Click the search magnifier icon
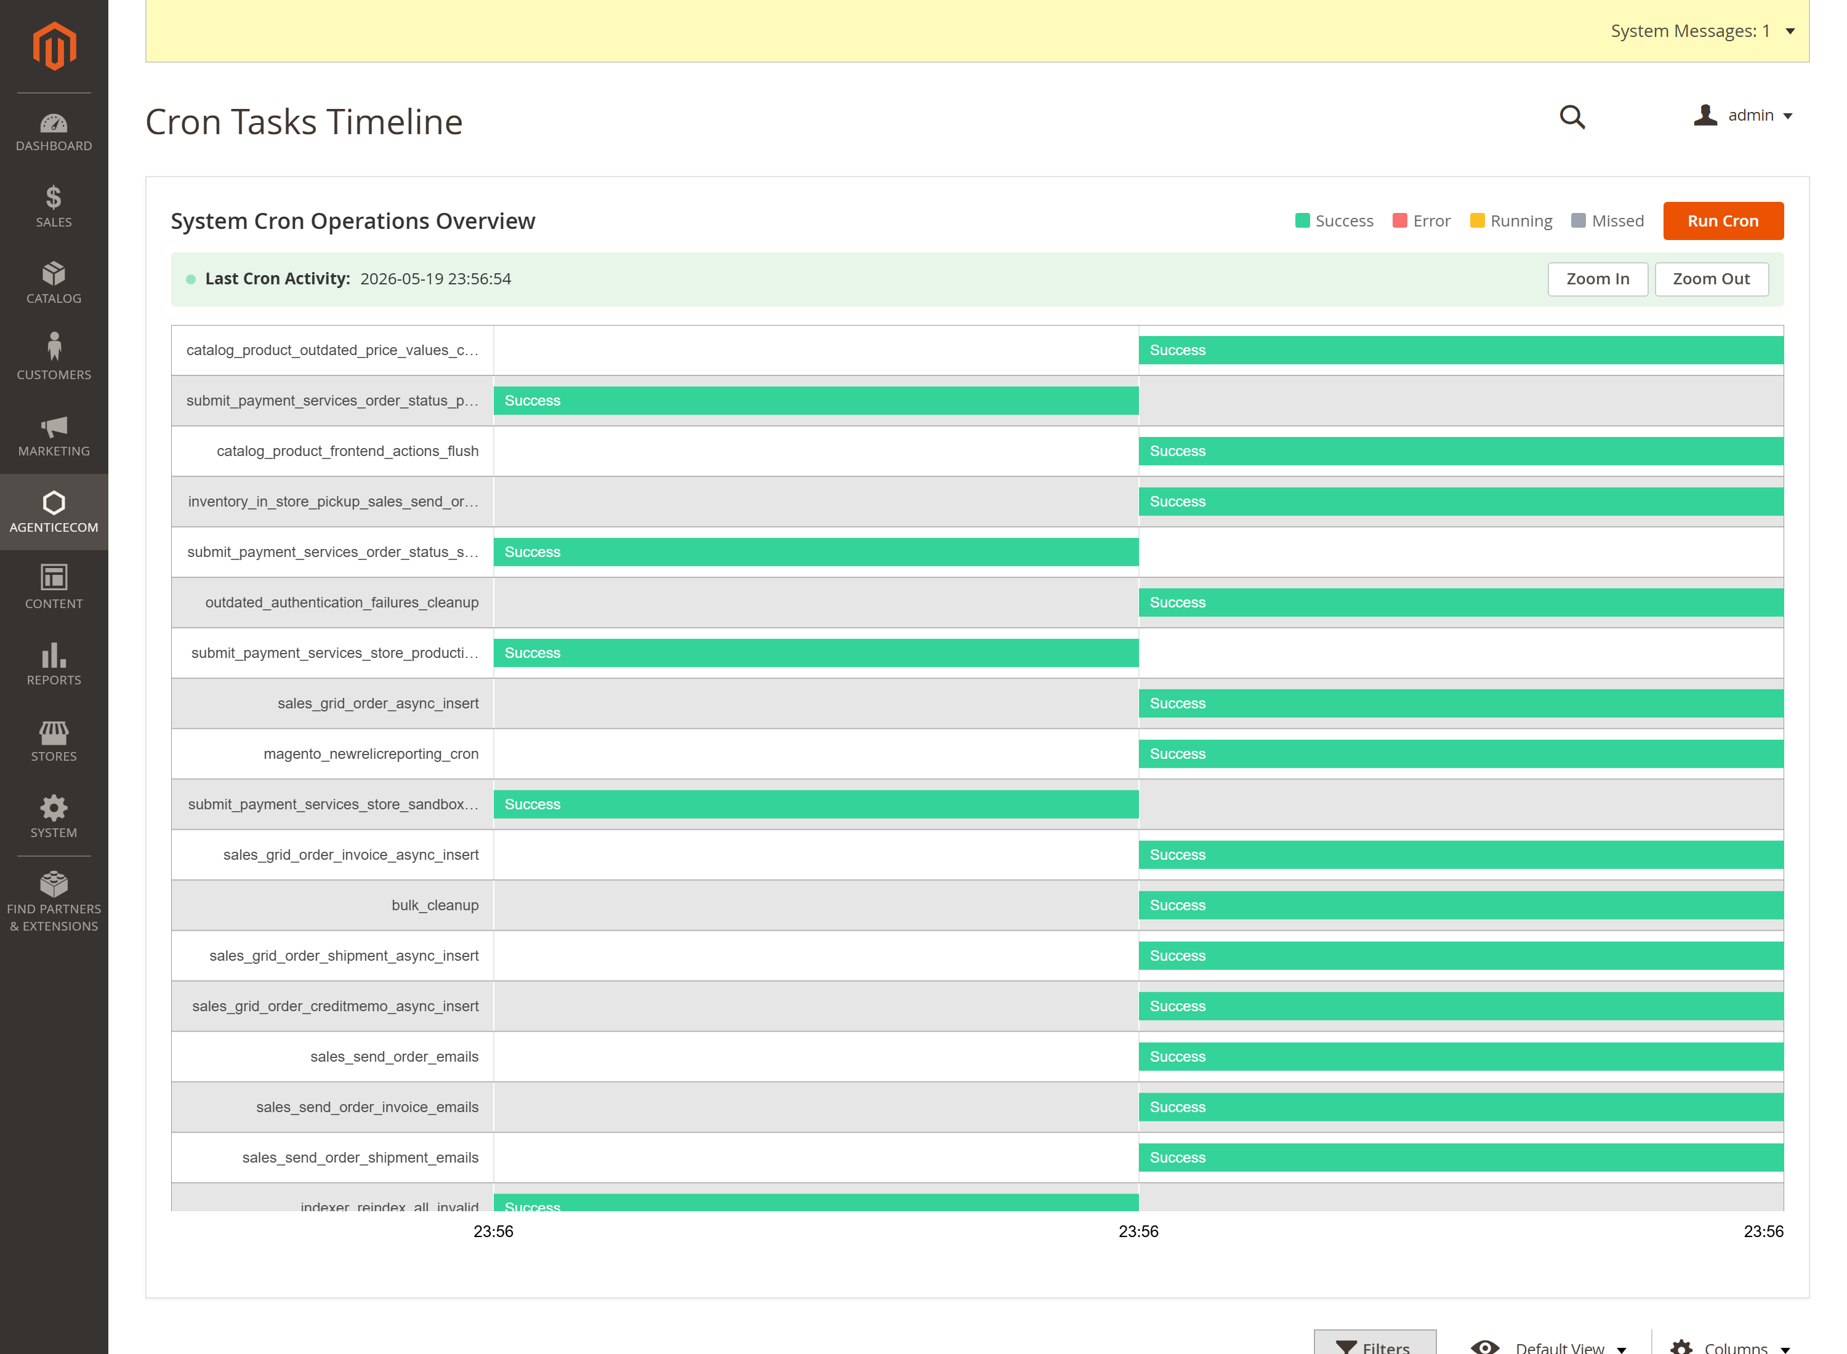The image size is (1847, 1354). pyautogui.click(x=1572, y=116)
